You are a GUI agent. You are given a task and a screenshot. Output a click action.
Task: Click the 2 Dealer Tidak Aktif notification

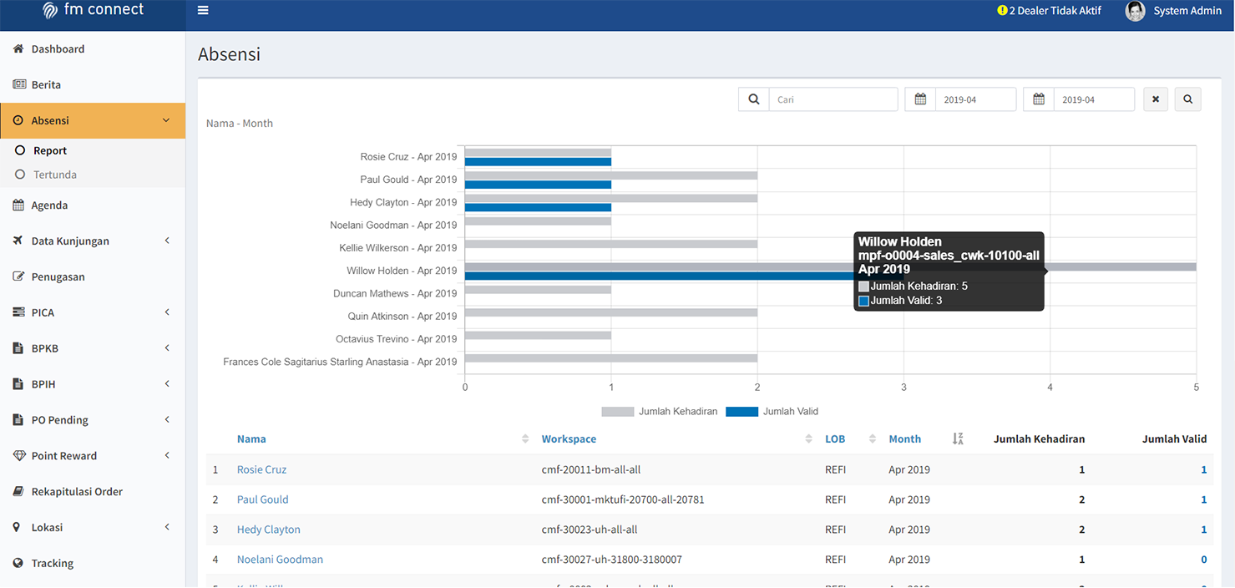[x=1049, y=11]
